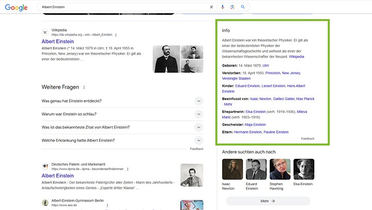Open www.aeo.de URL text

[64, 205]
